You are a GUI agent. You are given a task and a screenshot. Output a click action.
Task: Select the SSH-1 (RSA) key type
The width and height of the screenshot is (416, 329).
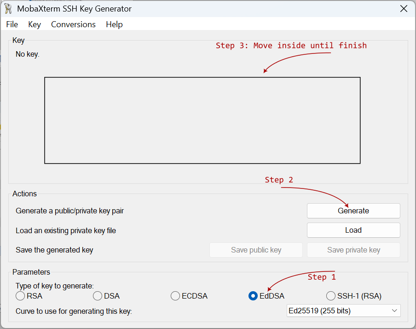[354, 296]
